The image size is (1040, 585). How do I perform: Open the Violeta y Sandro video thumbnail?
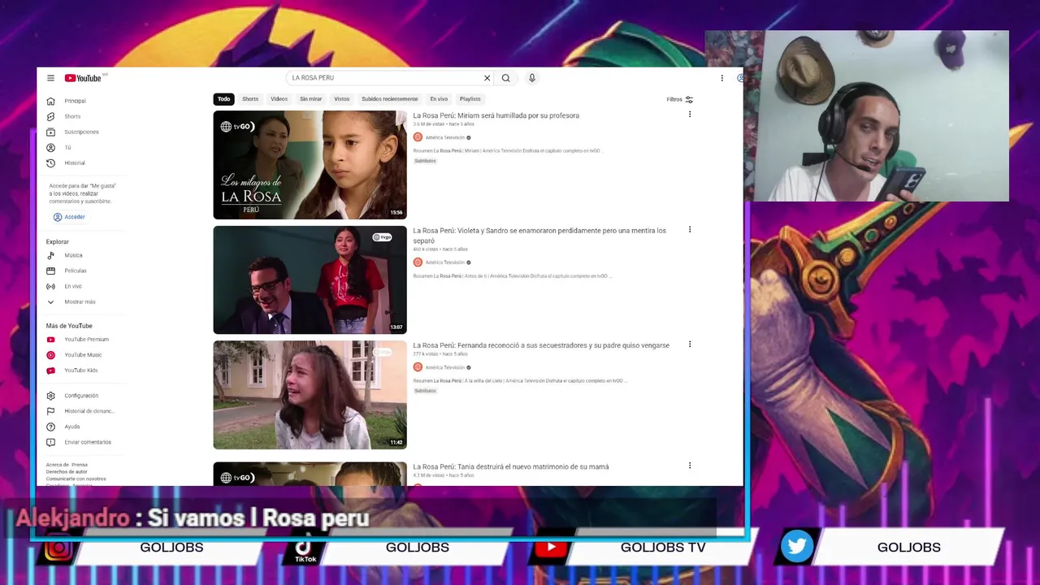click(x=310, y=280)
